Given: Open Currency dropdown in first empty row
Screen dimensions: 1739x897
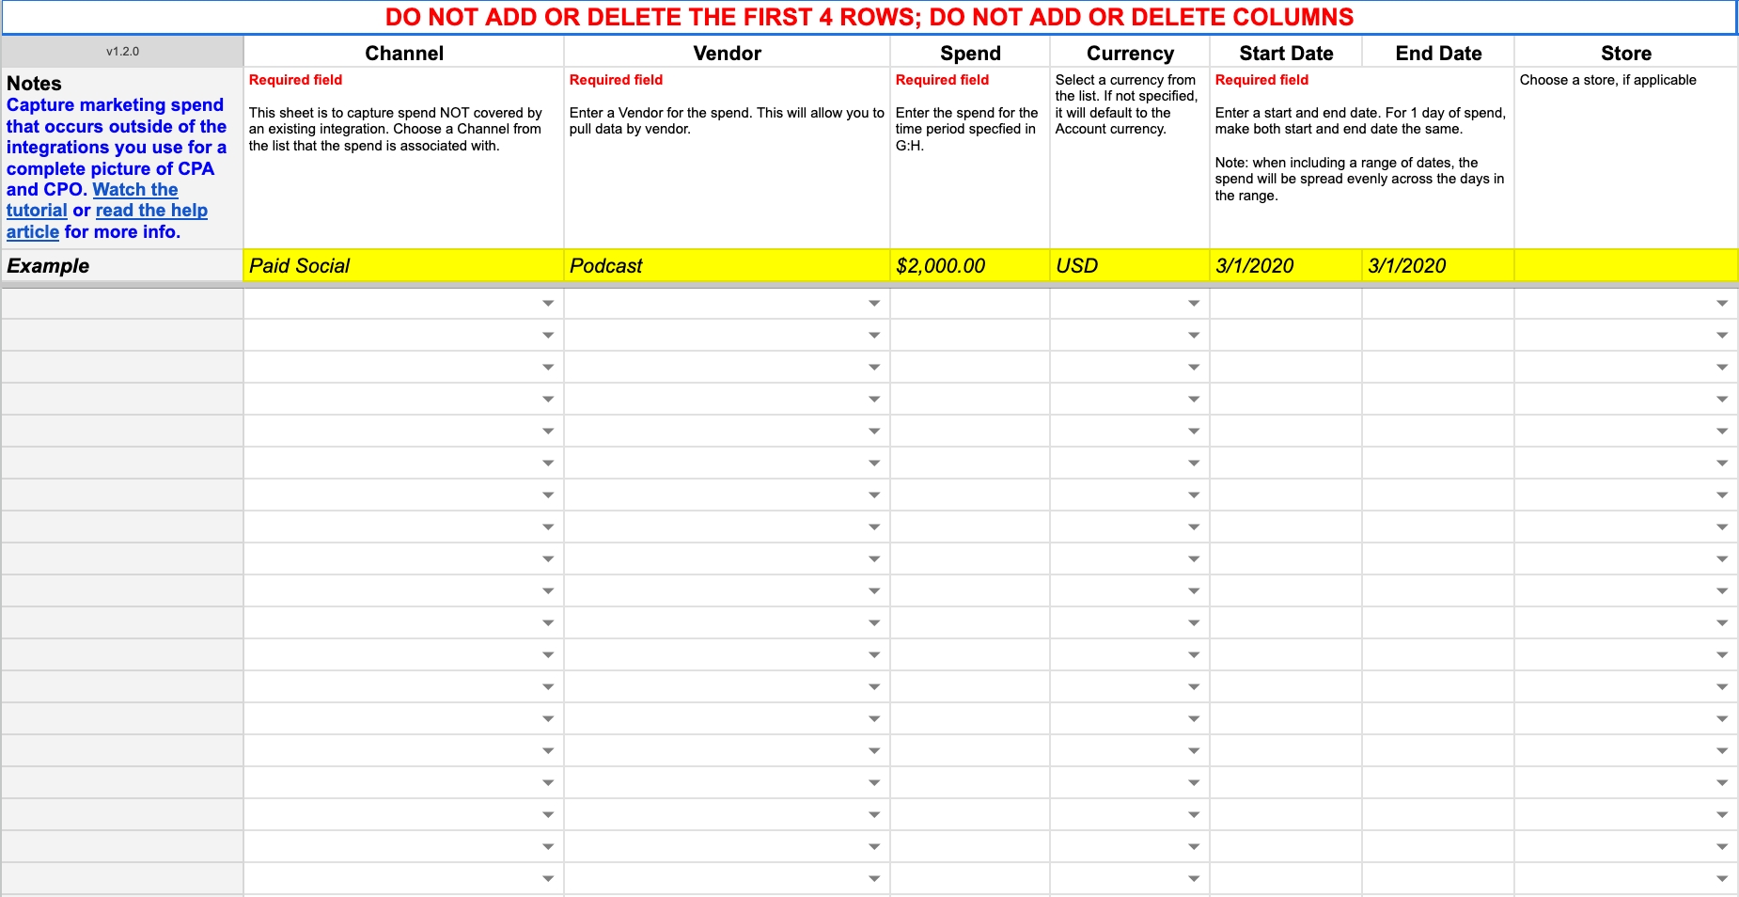Looking at the screenshot, I should pos(1193,304).
